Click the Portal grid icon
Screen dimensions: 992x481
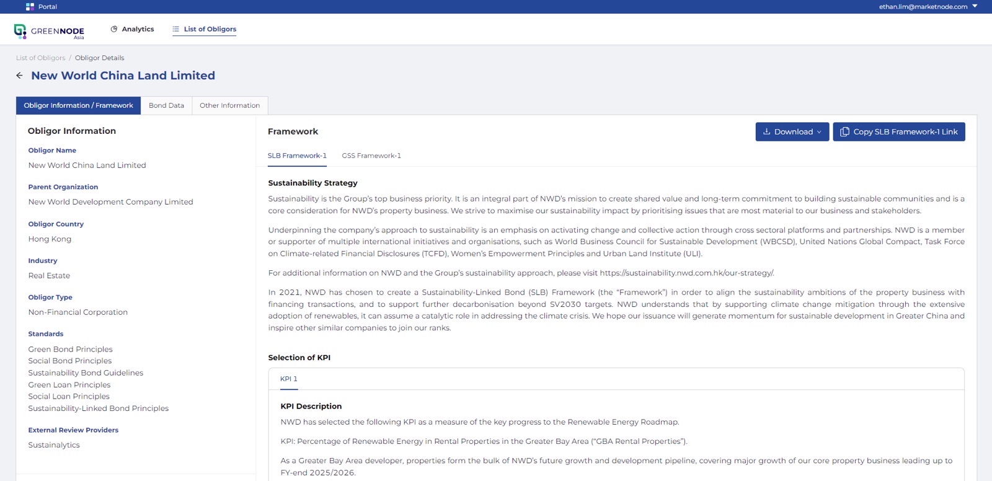pyautogui.click(x=30, y=7)
